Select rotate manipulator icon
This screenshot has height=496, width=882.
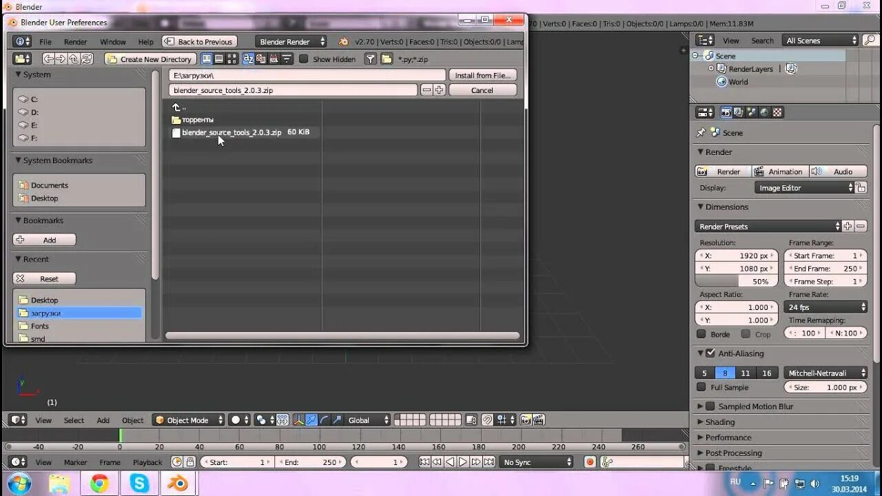coord(324,420)
